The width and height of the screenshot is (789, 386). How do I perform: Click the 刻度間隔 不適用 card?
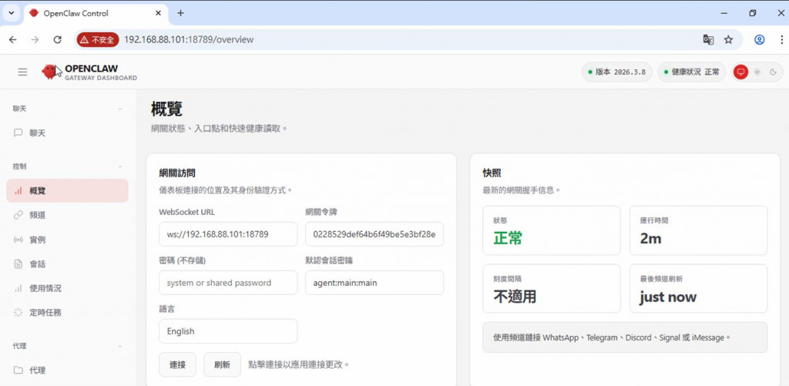[552, 288]
